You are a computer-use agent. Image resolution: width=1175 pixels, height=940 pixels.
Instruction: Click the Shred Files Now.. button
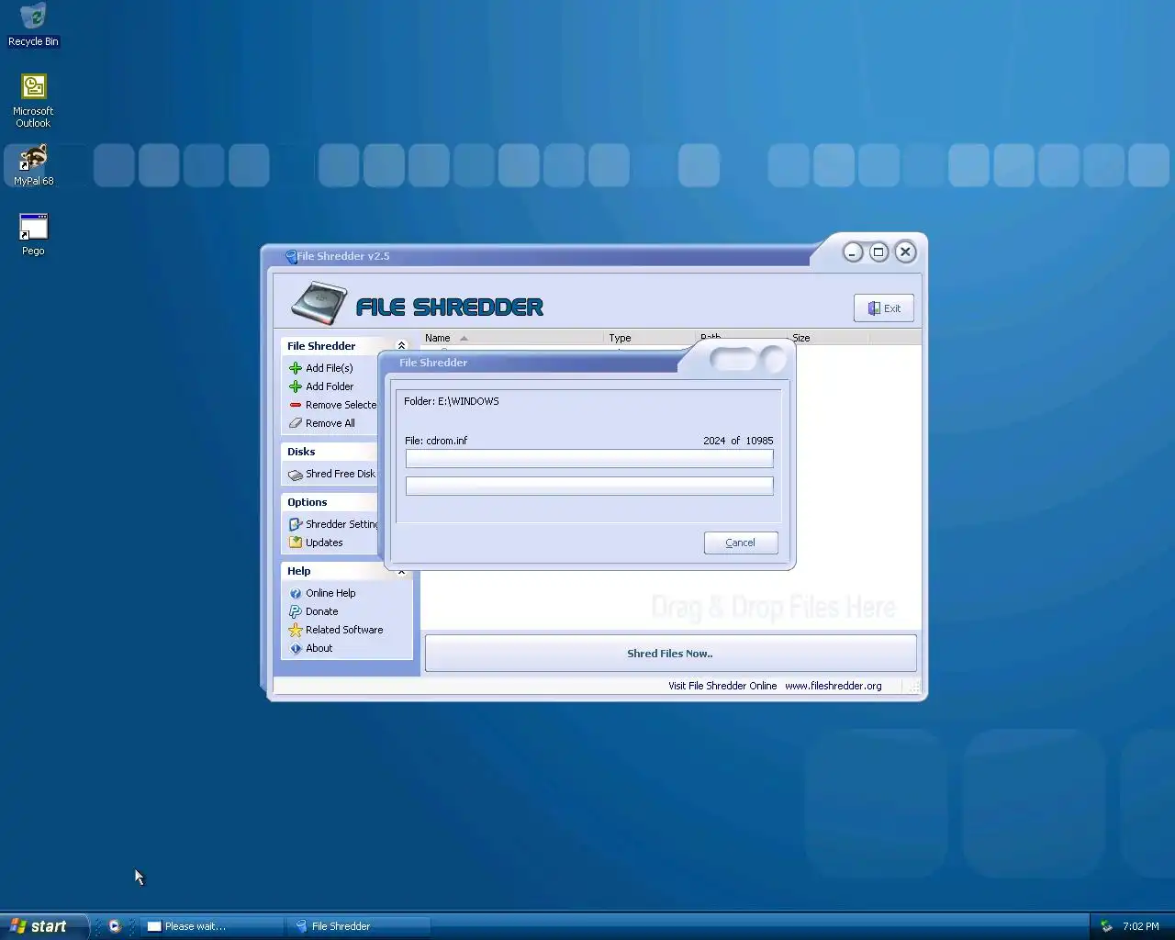tap(670, 654)
